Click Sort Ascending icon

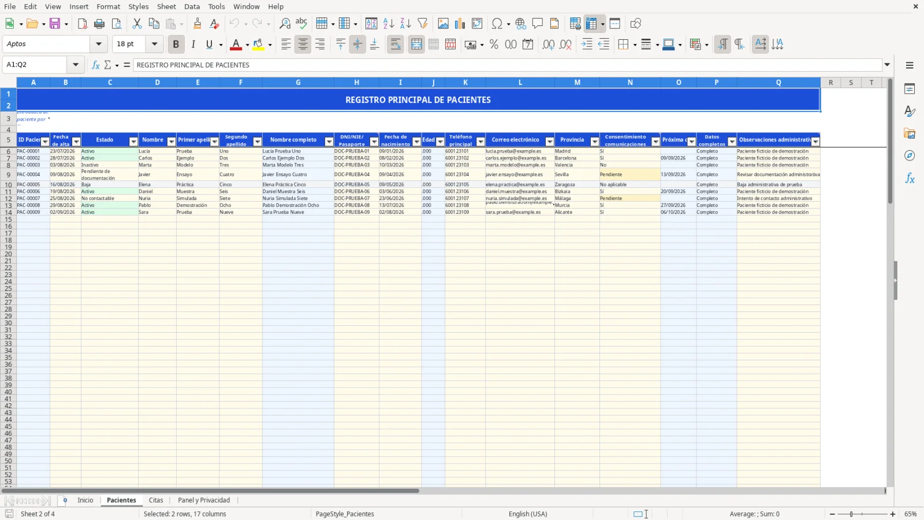tap(389, 24)
